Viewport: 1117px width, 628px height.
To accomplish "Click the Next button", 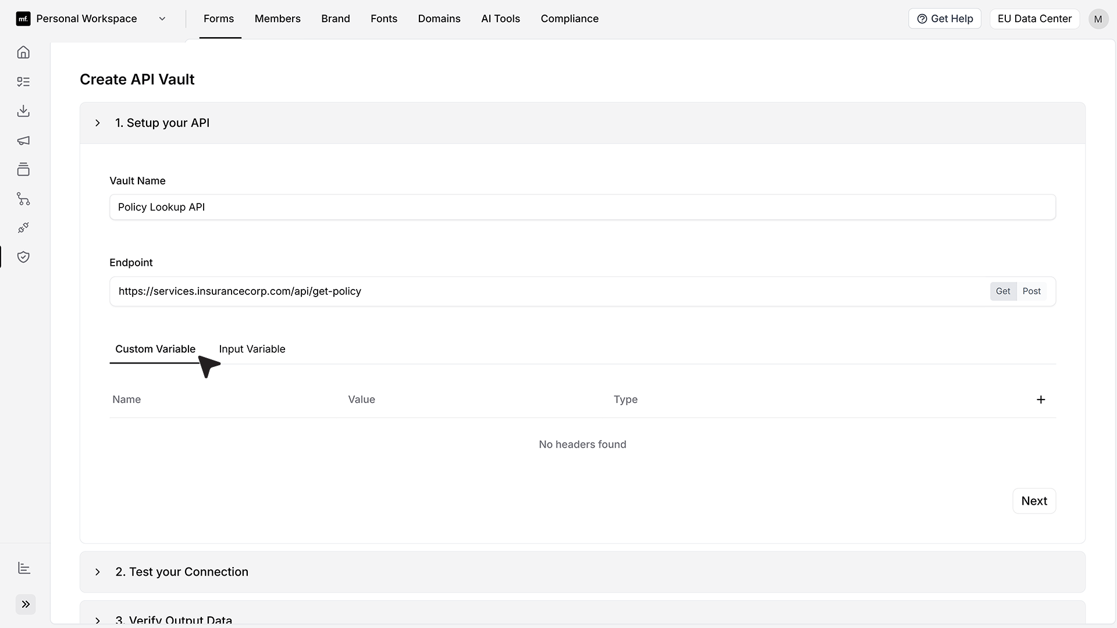I will 1034,501.
